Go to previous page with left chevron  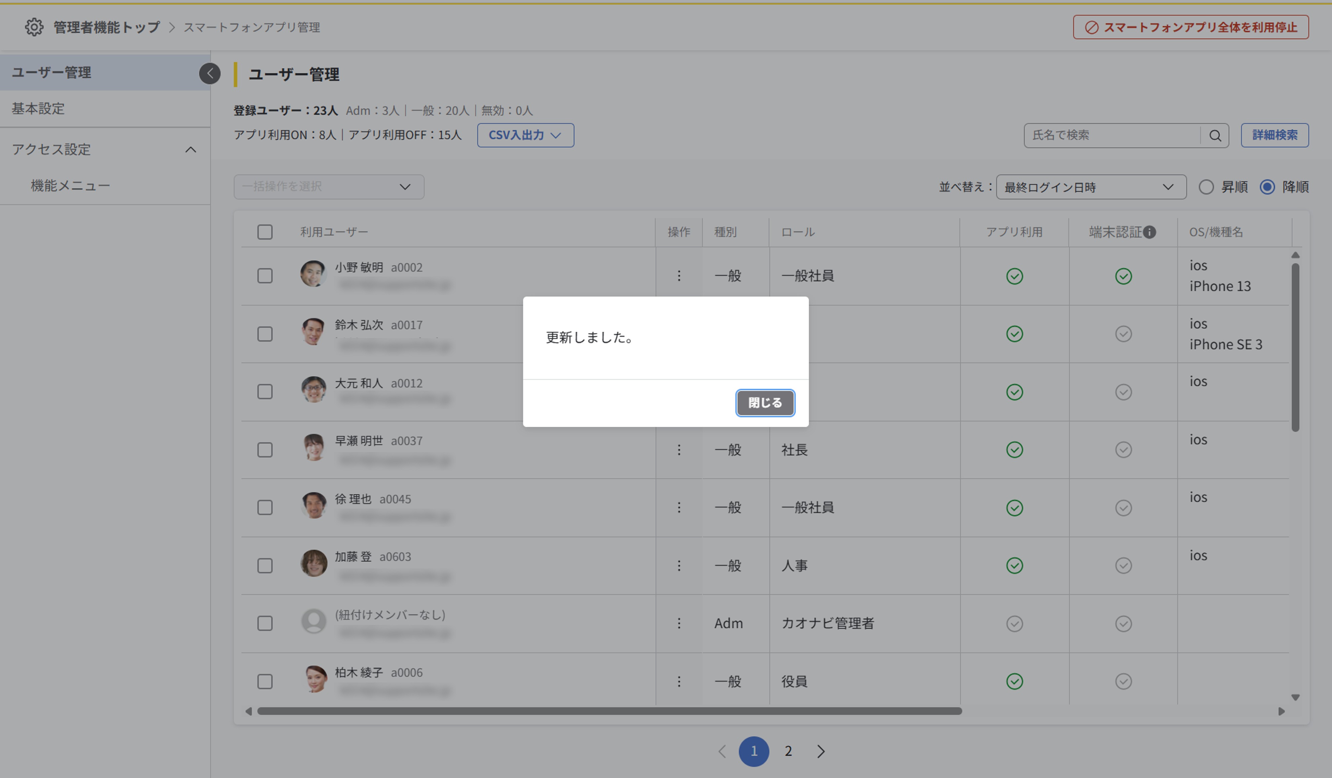(x=722, y=751)
